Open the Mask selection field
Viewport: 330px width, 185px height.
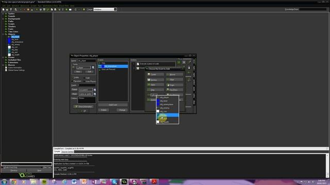click(x=86, y=94)
